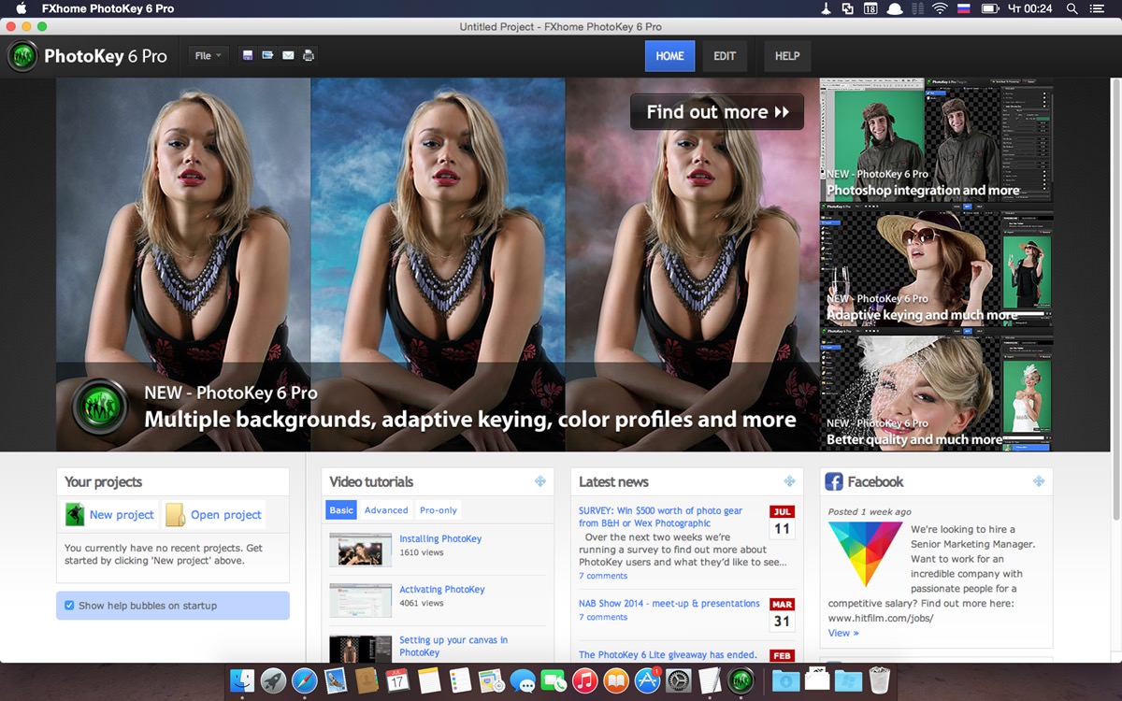Open the Activating PhotoKey tutorial link
This screenshot has height=701, width=1122.
[442, 590]
